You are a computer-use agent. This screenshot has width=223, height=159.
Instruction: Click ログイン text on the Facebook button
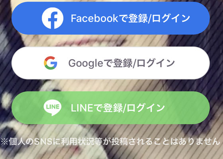(x=171, y=18)
